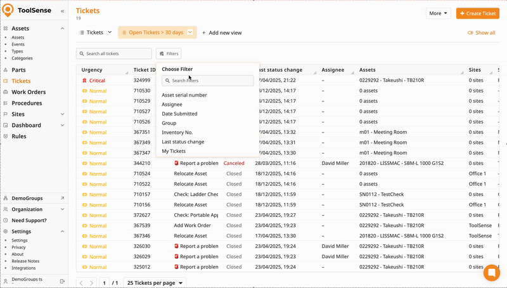Click the Create Ticket button

coord(477,13)
